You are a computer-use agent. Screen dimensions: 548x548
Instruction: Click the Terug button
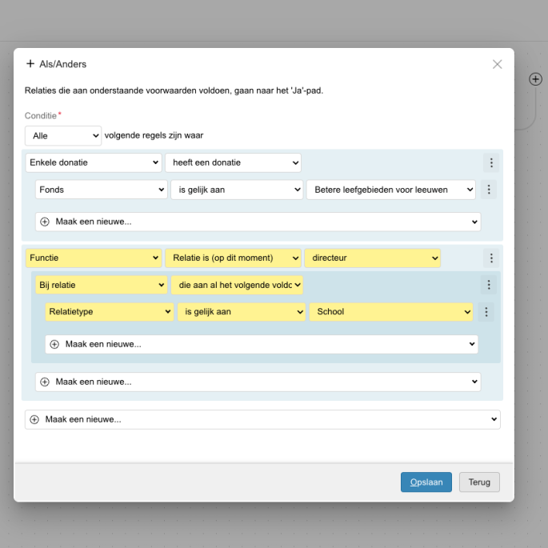[479, 482]
